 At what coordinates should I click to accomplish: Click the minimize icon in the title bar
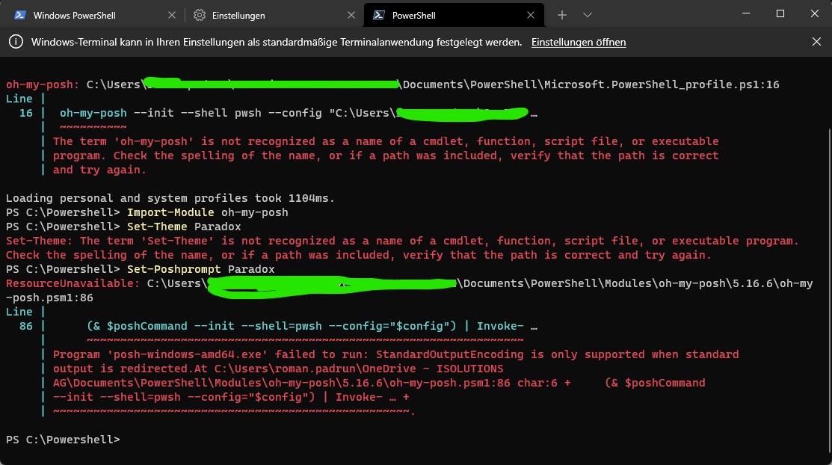tap(745, 13)
